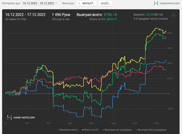Image resolution: width=182 pixels, height=134 pixels.
Task: Click the 200 x-axis label
Action: point(27,123)
